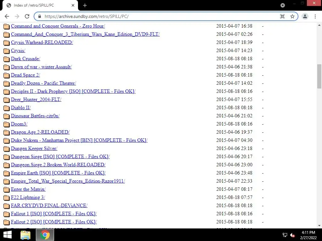Open the F22 Lightning 3/ link
Screen dimensions: 322x241
(x=28, y=197)
